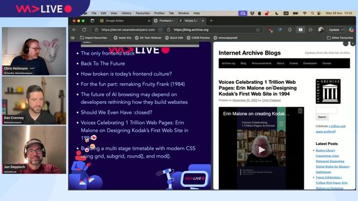Open the playlist icon in video corner
358x201 pixels.
[300, 111]
